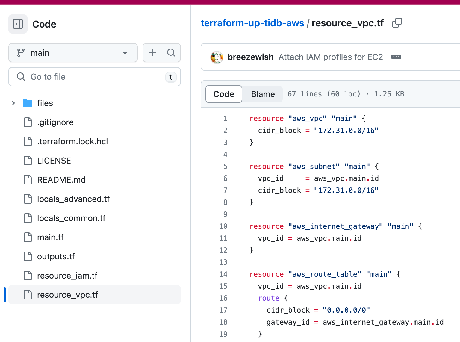Open locals_advanced.tf file
The width and height of the screenshot is (460, 342).
(x=73, y=199)
